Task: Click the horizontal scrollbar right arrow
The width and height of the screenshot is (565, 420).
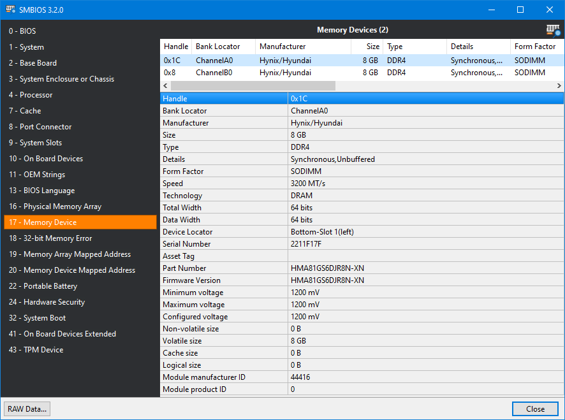Action: coord(559,86)
